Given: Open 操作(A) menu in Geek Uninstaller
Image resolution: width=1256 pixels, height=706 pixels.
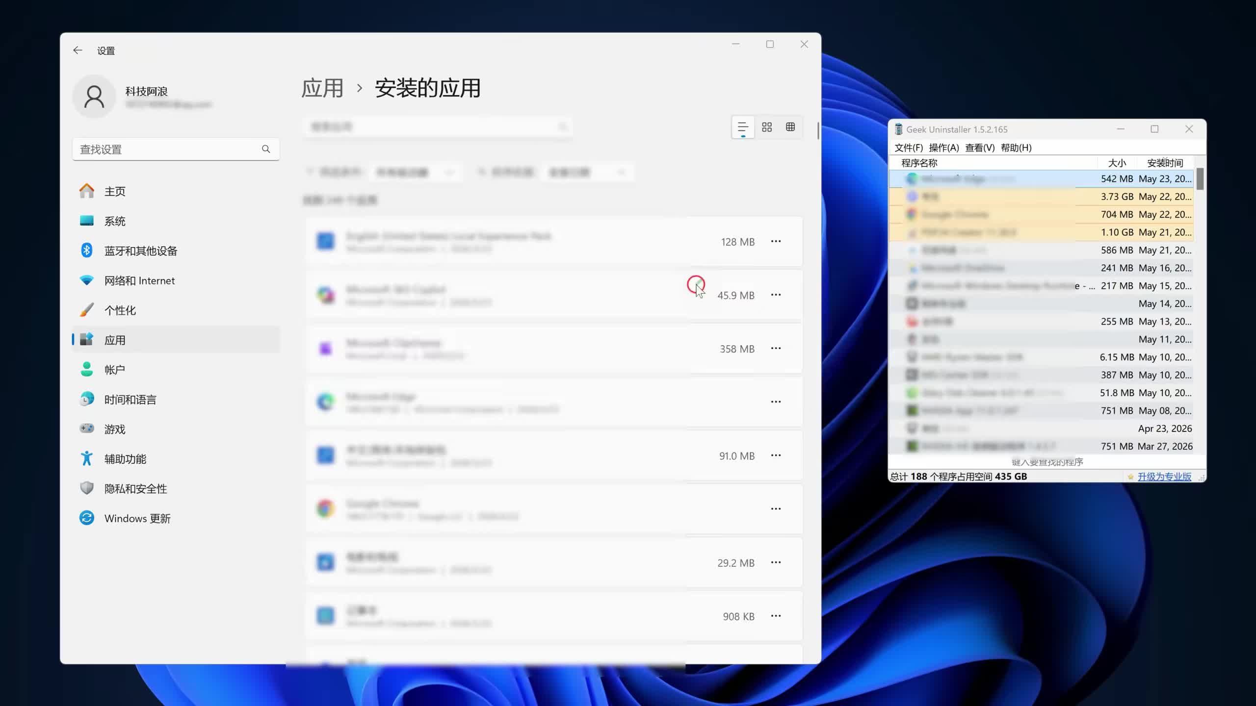Looking at the screenshot, I should [943, 148].
